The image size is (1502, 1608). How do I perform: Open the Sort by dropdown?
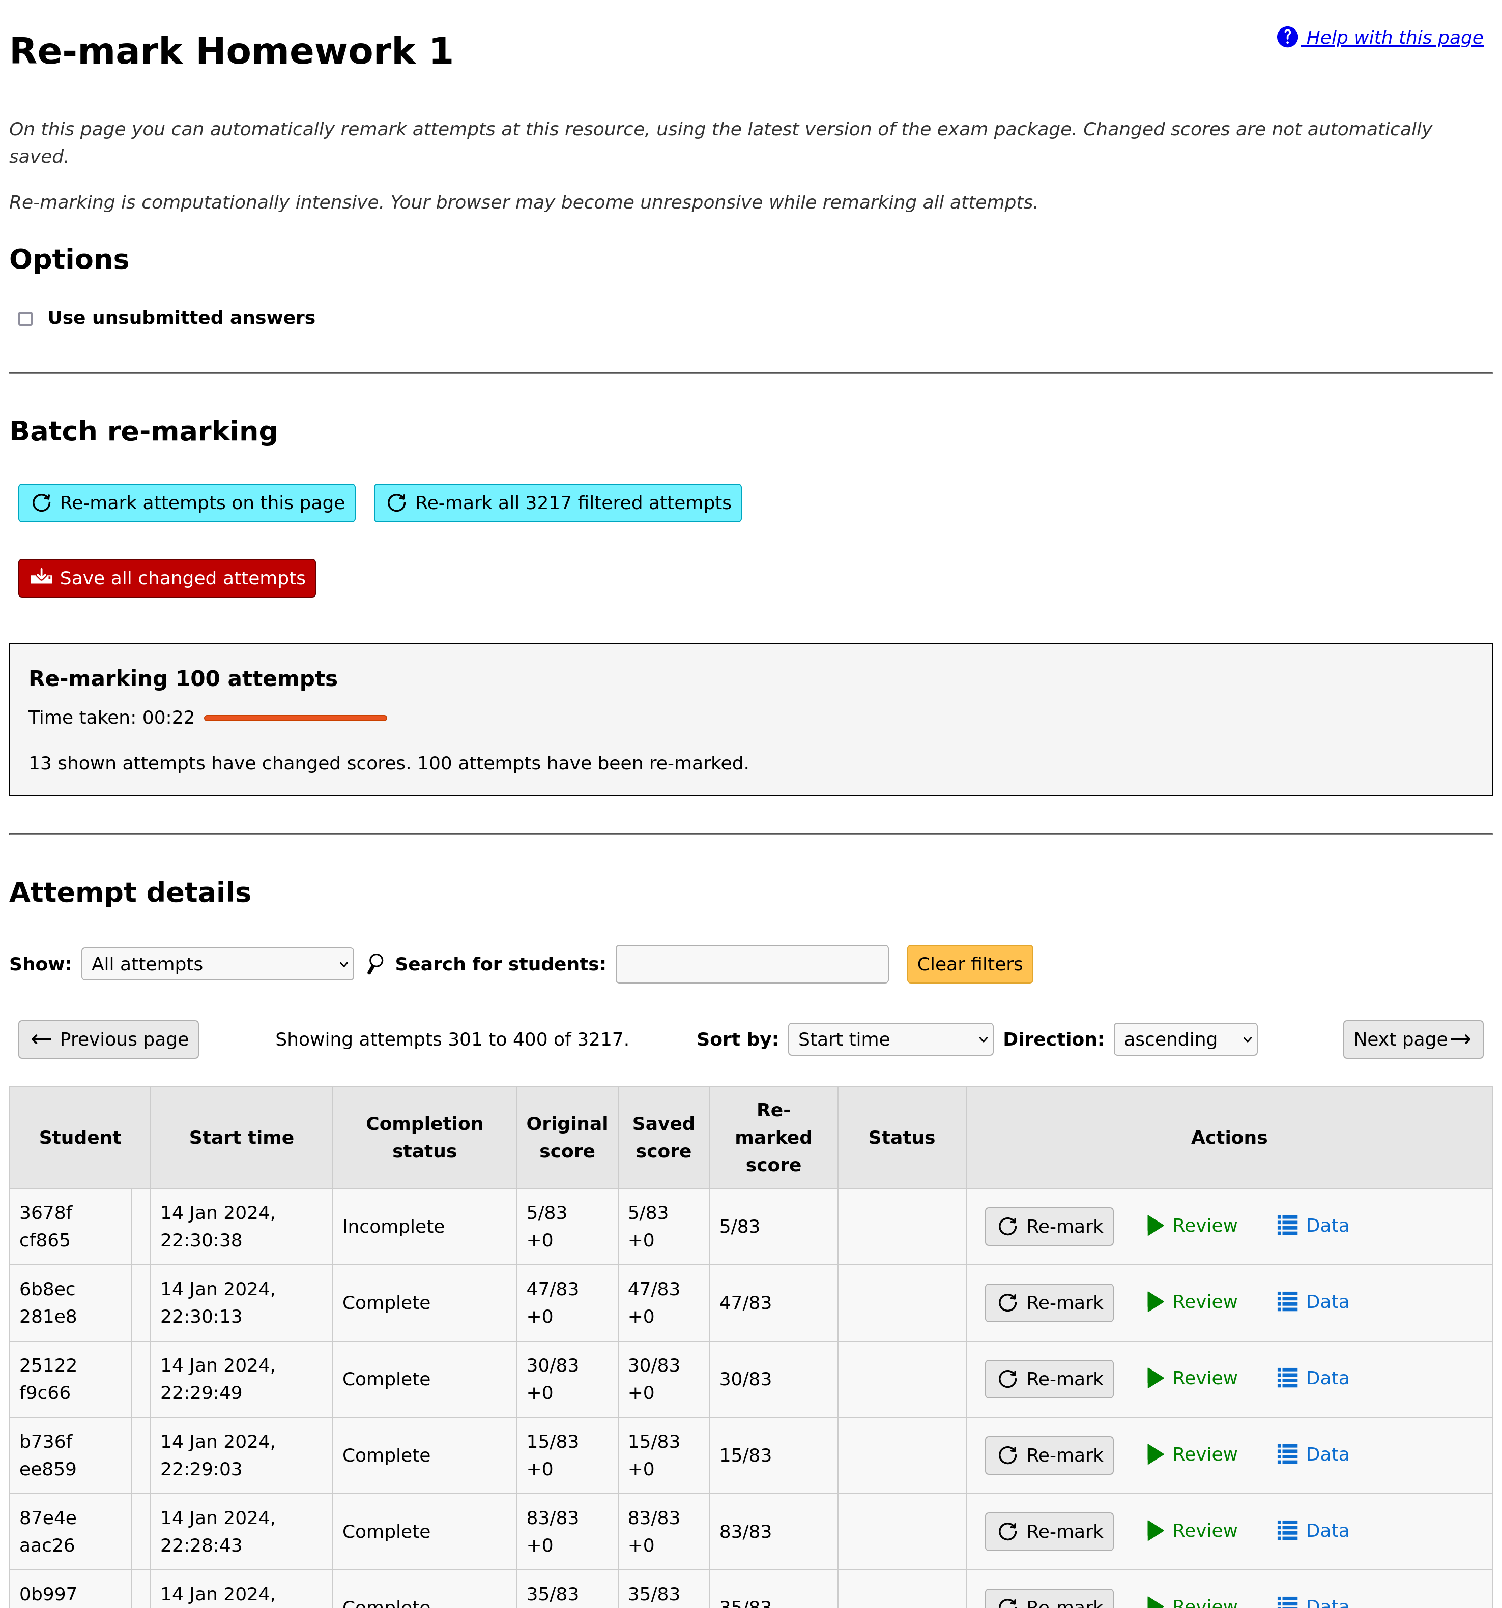(x=890, y=1039)
